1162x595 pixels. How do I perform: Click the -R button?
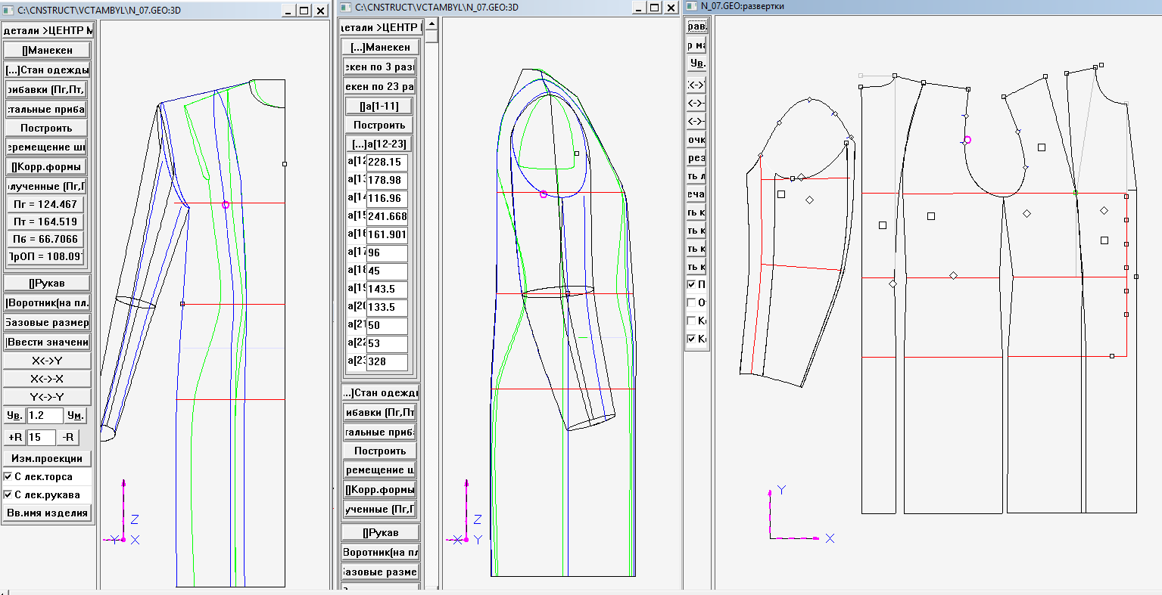coord(68,437)
